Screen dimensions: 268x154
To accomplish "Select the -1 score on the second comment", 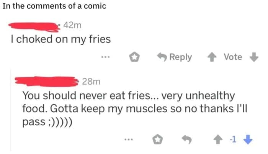I will click(232, 140).
